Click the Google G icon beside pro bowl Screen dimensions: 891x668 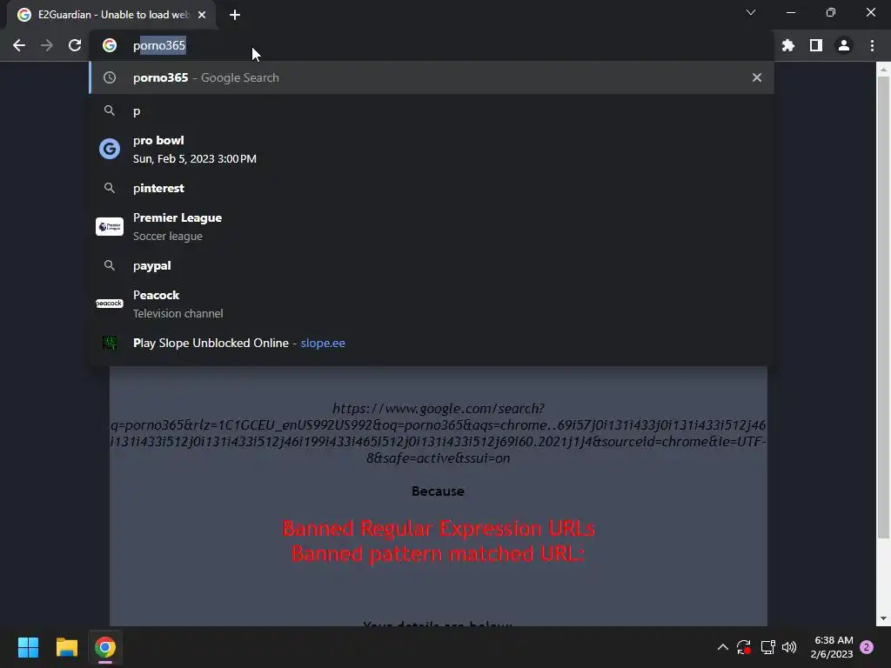click(110, 149)
